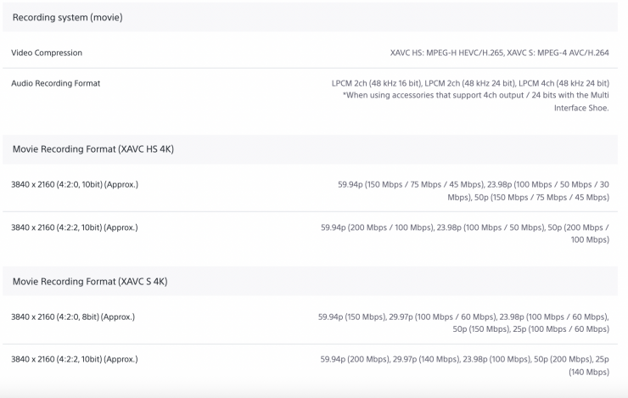Viewport: 628px width, 398px height.
Task: Select the 4:2:2 10bit label under XAVC HS 4K
Action: point(75,227)
